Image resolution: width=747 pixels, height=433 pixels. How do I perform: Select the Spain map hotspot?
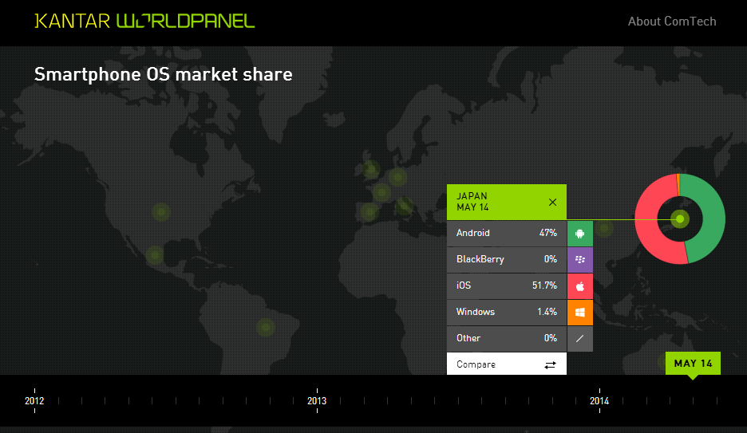(370, 212)
